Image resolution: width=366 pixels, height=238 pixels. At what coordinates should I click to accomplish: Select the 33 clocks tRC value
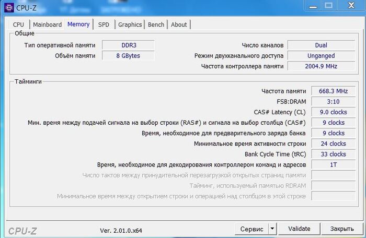pos(334,154)
